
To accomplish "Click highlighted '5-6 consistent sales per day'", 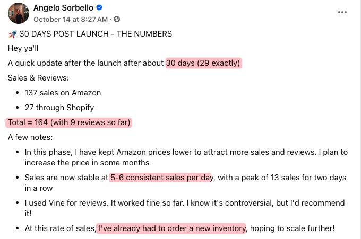I will point(160,178).
